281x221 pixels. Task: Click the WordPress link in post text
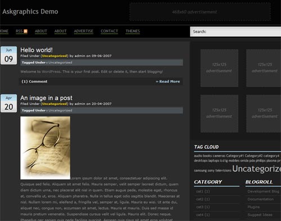coord(51,72)
